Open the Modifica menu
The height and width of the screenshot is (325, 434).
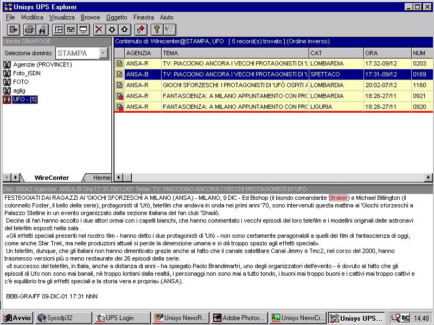click(x=32, y=17)
